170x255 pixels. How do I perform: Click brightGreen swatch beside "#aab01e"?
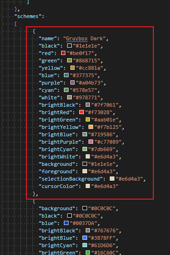[88, 120]
